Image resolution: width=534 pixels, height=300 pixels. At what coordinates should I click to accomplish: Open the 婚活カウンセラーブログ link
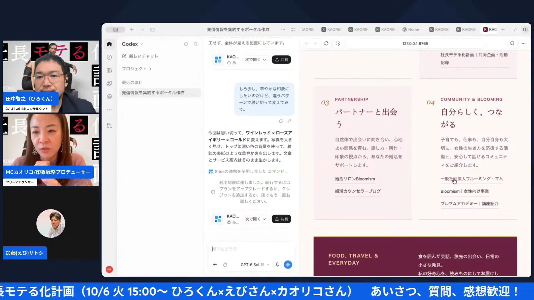[x=358, y=191]
